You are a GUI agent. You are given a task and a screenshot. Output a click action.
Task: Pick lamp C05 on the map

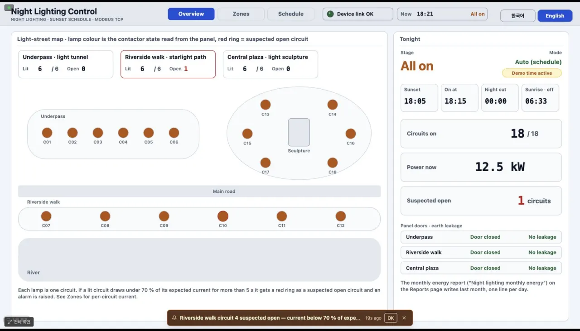click(x=149, y=133)
